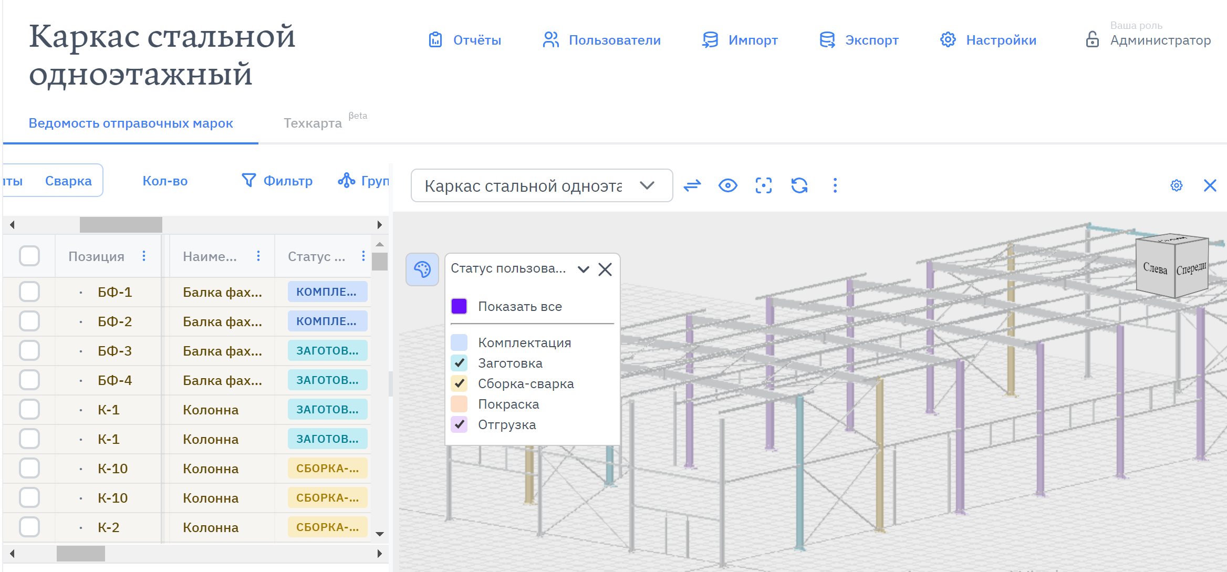
Task: Check the К-2 row checkbox
Action: coord(29,527)
